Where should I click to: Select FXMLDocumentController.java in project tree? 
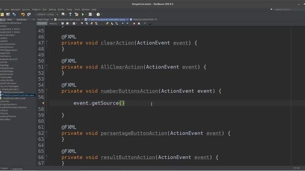coord(18,95)
